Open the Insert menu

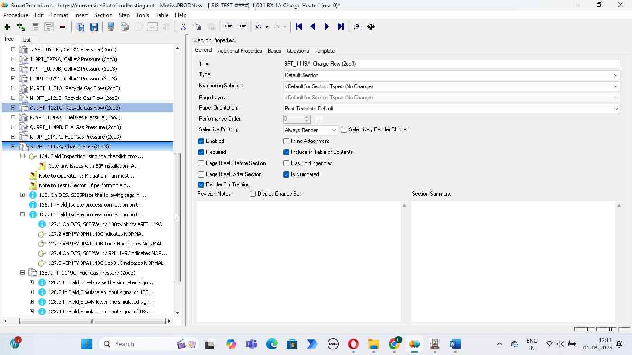[81, 15]
